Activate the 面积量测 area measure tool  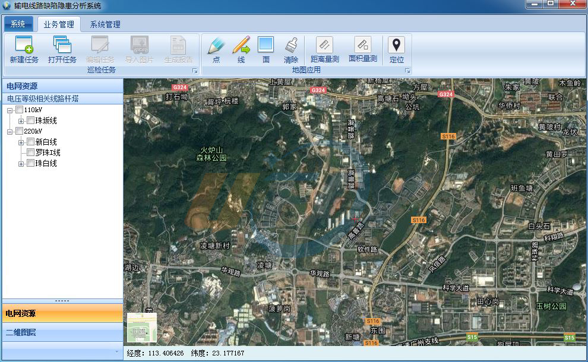click(x=362, y=46)
